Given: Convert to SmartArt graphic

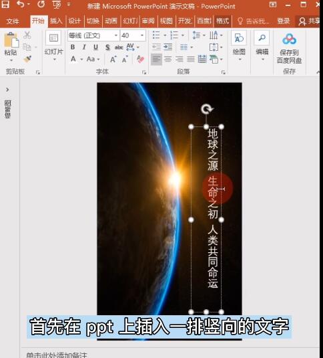Looking at the screenshot, I should [216, 60].
